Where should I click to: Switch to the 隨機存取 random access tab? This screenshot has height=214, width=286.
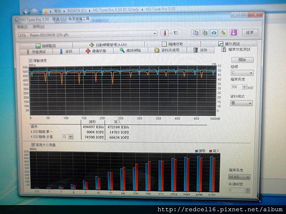[x=173, y=44]
